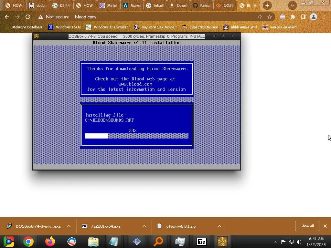Expand options for 7z2201-x64.exe download
331x248 pixels.
tap(144, 226)
